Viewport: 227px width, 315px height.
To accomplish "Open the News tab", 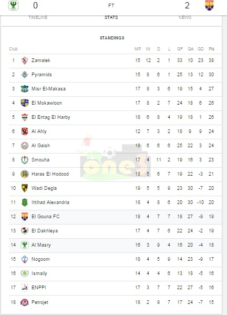I will pos(185,17).
